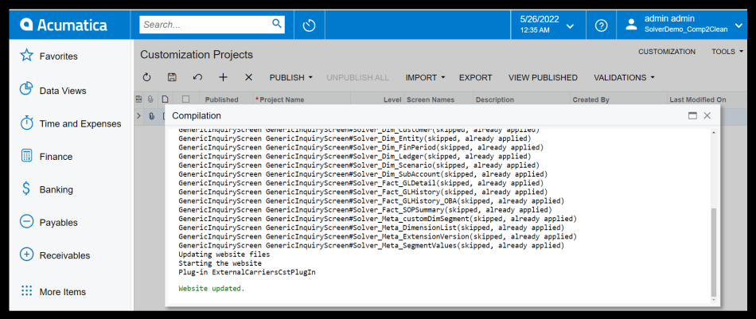This screenshot has height=319, width=756.
Task: Click the Export button
Action: [x=475, y=77]
